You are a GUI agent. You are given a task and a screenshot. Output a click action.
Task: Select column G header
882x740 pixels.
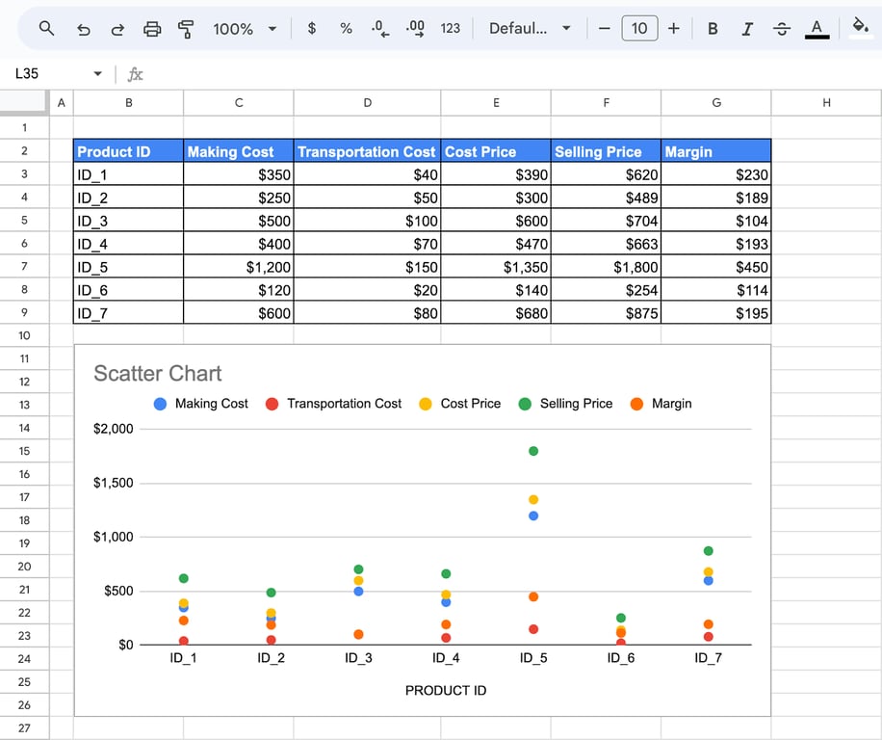[x=716, y=103]
